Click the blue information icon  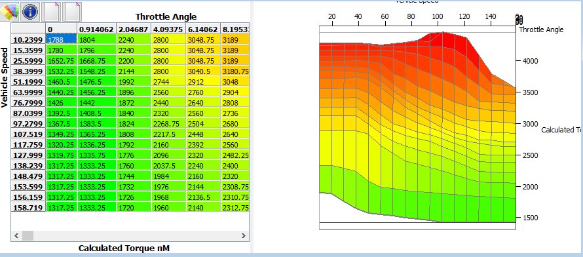click(x=31, y=12)
